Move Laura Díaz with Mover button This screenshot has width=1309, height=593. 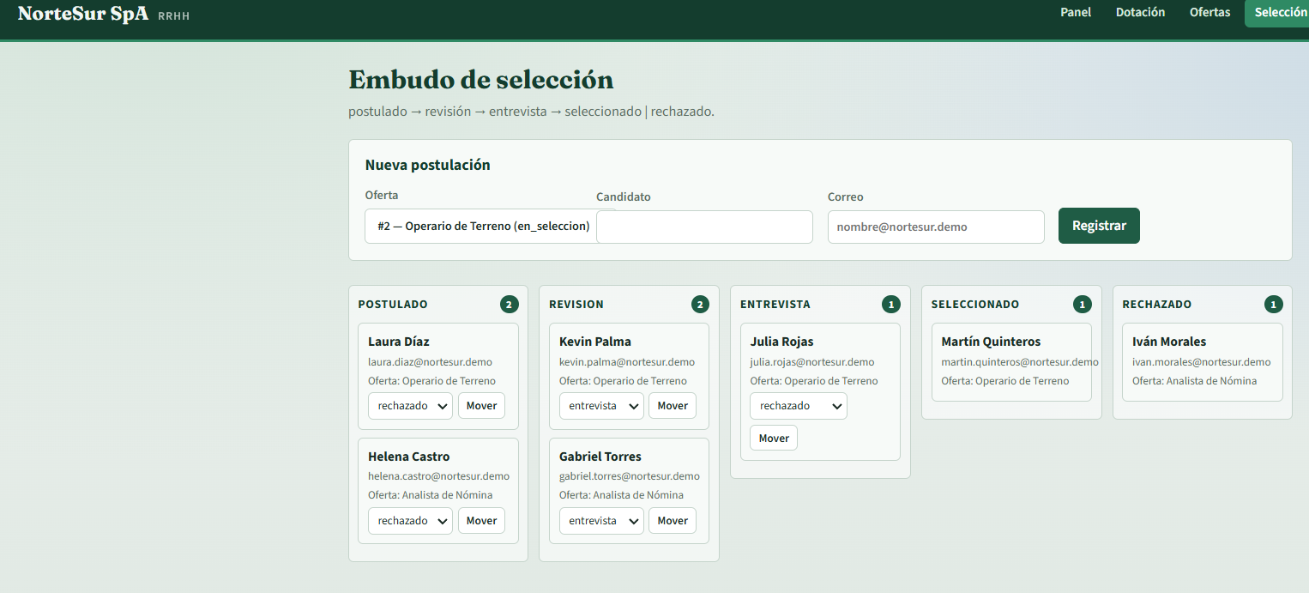(481, 406)
